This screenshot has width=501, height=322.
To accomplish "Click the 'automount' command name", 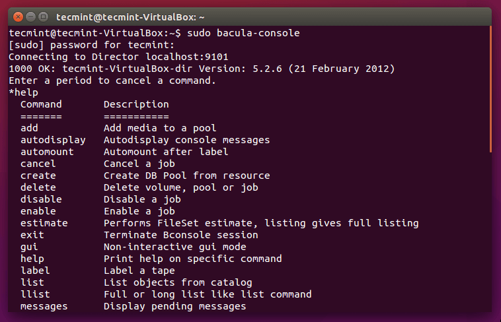I will pos(47,152).
